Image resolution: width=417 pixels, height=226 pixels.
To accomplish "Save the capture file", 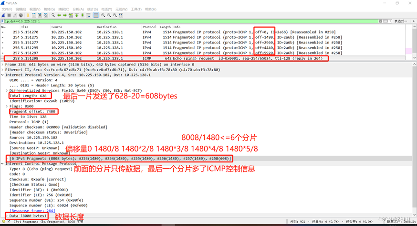I will (x=34, y=15).
